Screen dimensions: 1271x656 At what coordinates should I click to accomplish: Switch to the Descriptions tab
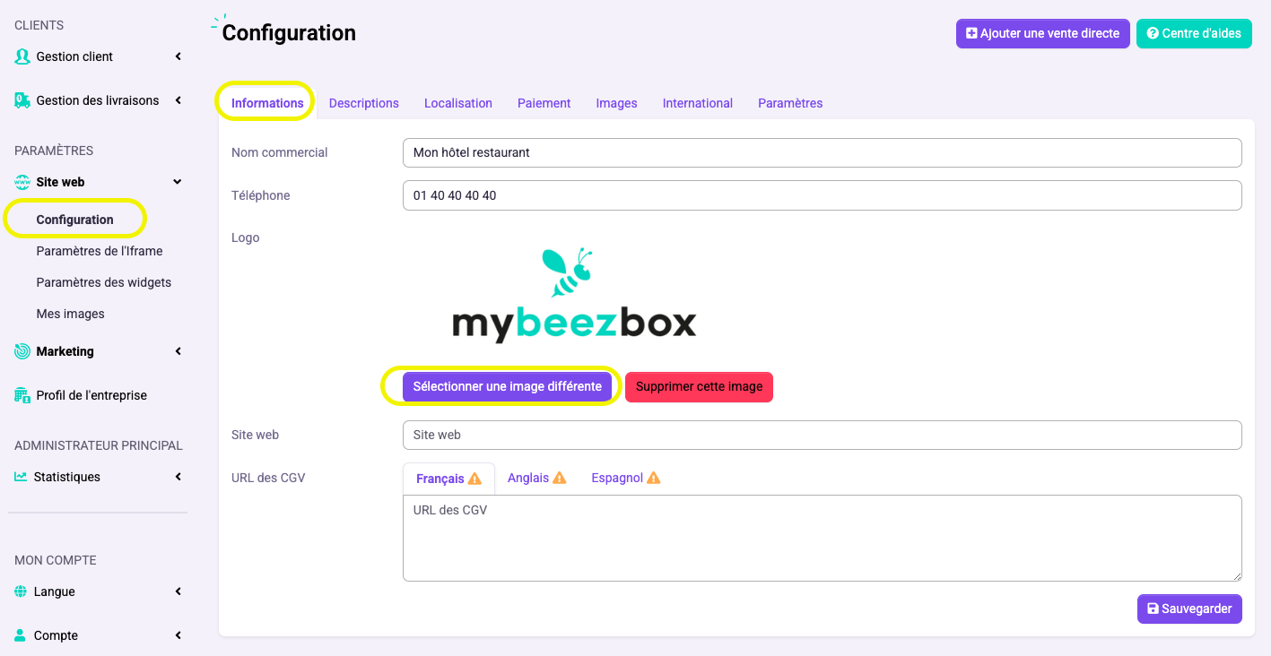click(x=364, y=103)
